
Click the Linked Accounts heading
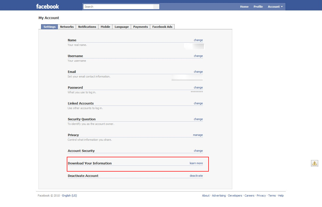pos(81,103)
